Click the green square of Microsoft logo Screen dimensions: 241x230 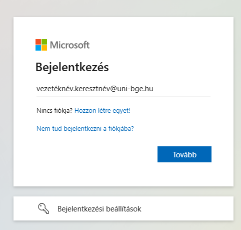pos(44,42)
